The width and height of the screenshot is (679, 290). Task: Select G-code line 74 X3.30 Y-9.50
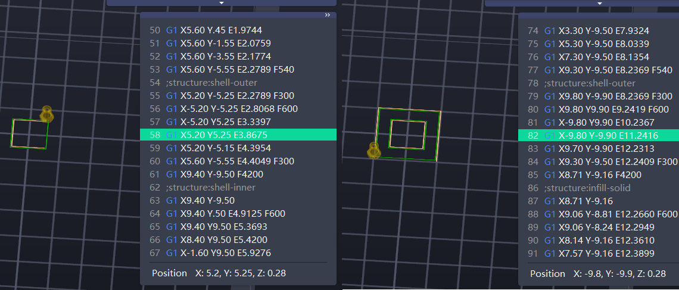coord(597,30)
